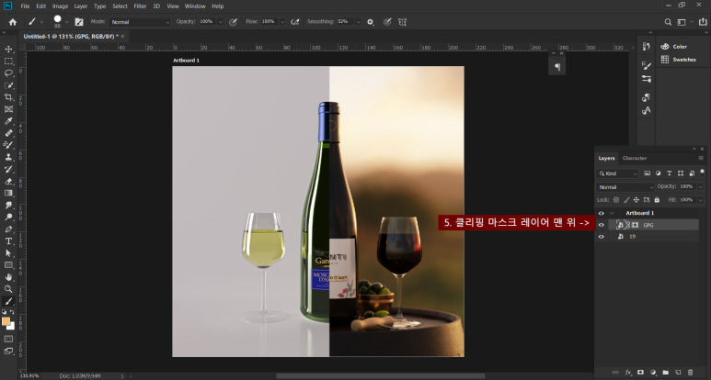Toggle lock all padlock
711x380 pixels.
(657, 199)
